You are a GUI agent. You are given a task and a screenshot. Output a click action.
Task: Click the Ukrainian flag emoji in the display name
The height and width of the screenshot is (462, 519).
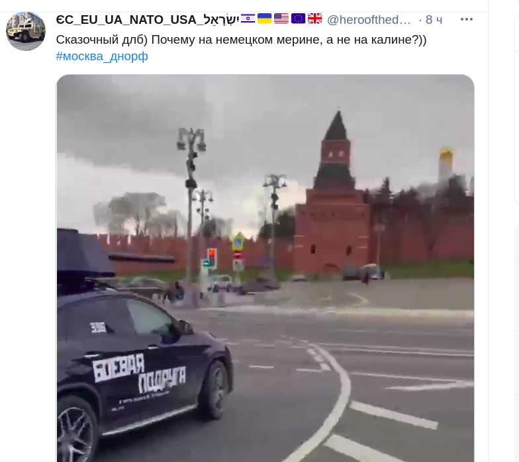click(x=265, y=19)
